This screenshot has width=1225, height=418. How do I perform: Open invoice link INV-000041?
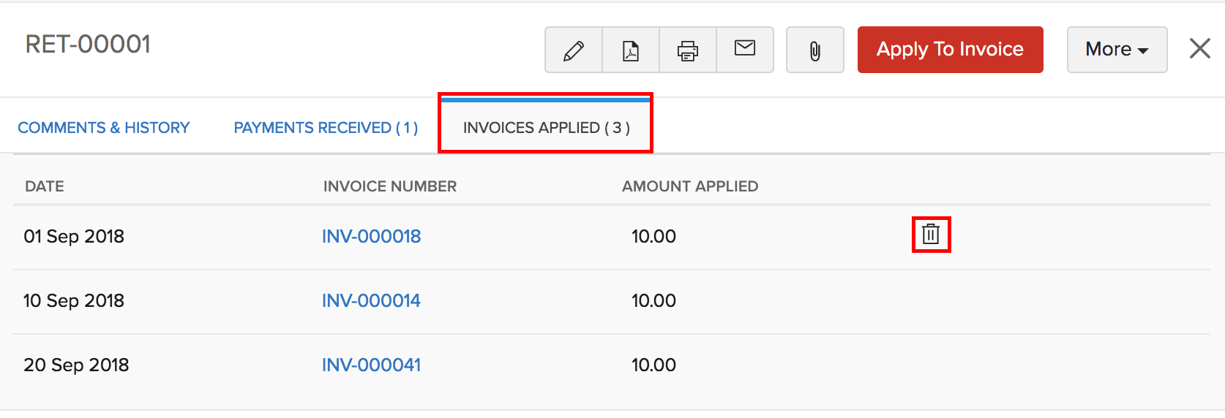(372, 365)
